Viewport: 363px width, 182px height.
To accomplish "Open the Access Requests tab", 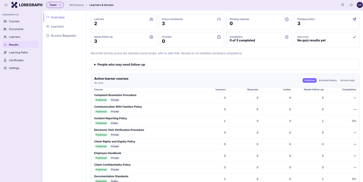I will coord(64,36).
